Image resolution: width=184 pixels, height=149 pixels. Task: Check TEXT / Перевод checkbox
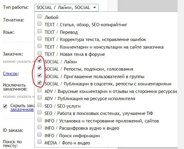click(x=40, y=31)
